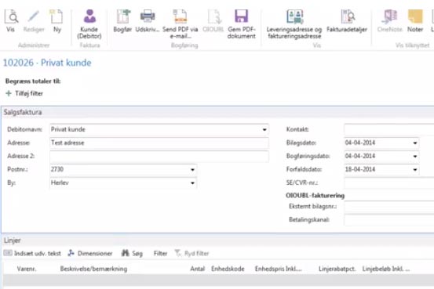The width and height of the screenshot is (434, 289).
Task: Click the Varenr. column header
Action: [x=27, y=269]
